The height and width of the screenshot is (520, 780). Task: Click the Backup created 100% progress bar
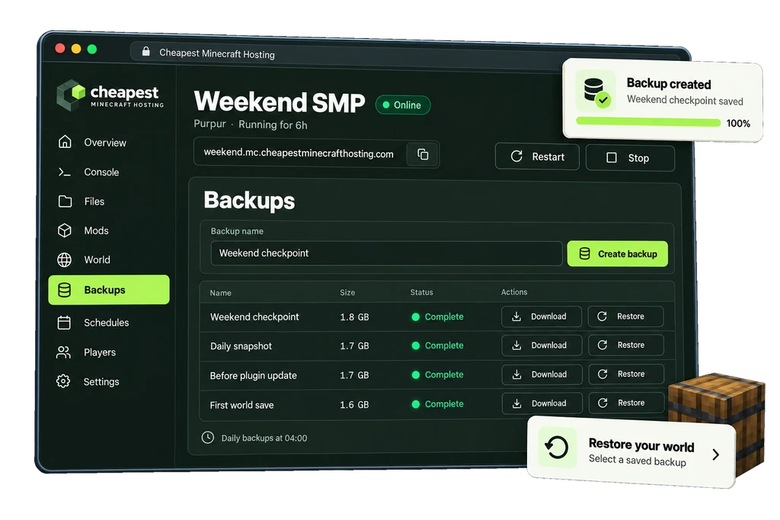648,121
